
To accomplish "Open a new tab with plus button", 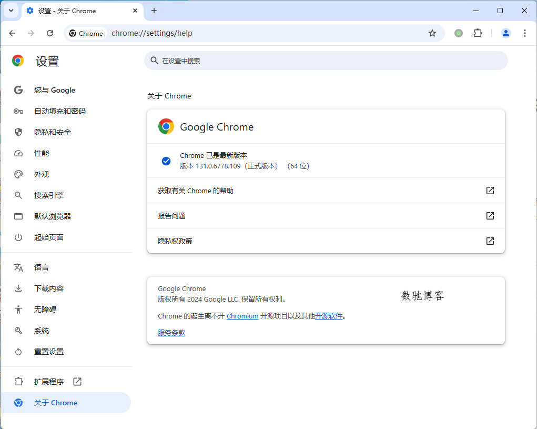I will click(x=154, y=11).
